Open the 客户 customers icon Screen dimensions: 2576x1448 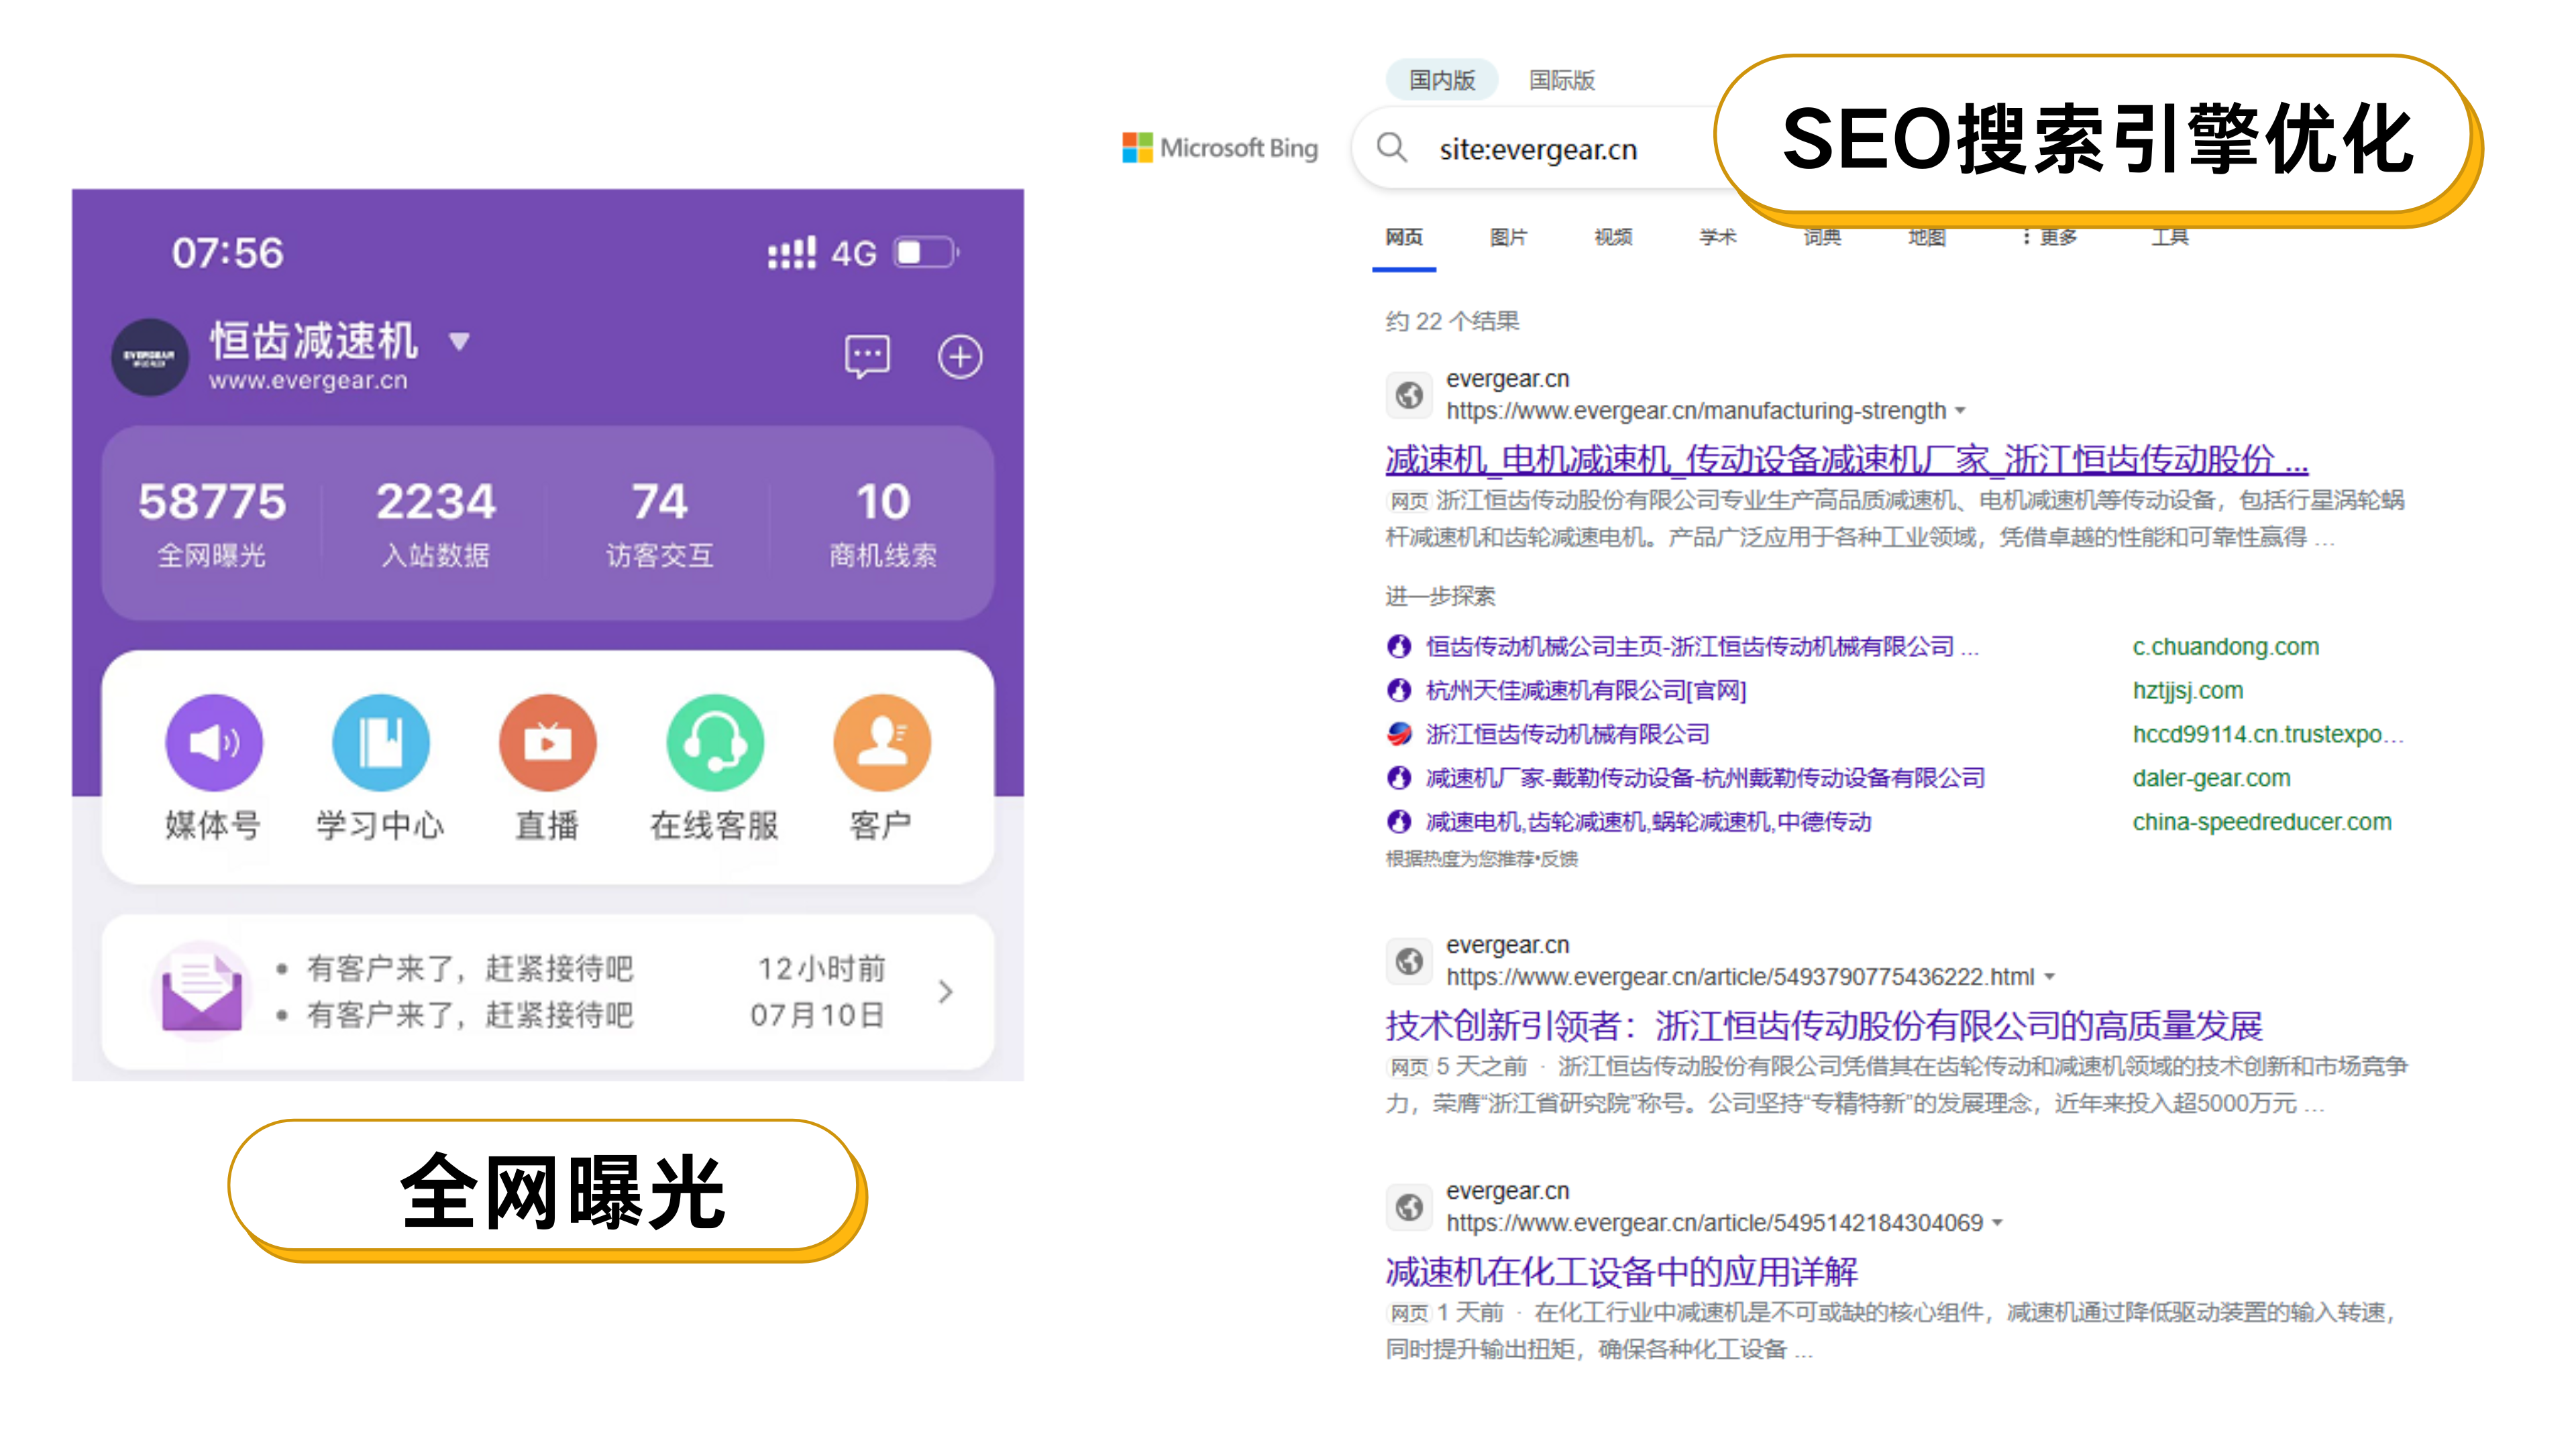pos(882,741)
